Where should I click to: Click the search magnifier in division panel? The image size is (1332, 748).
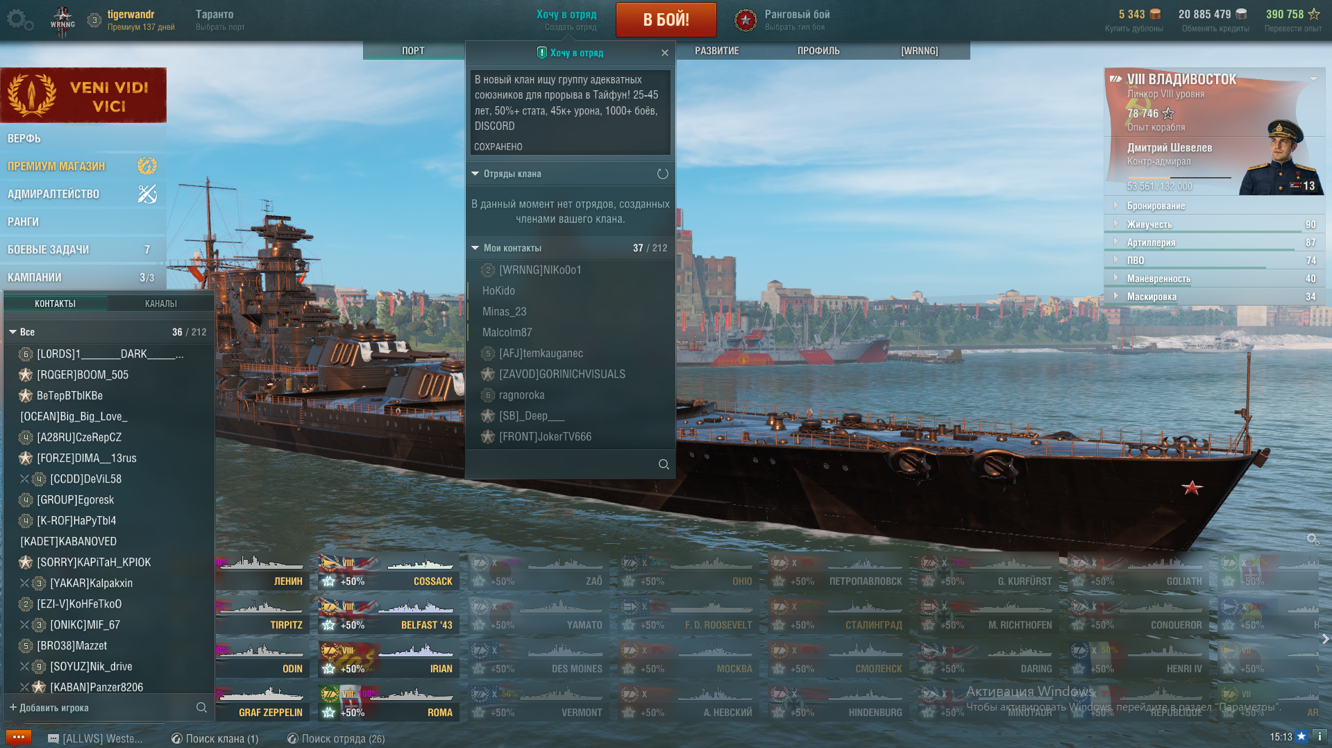pyautogui.click(x=664, y=464)
